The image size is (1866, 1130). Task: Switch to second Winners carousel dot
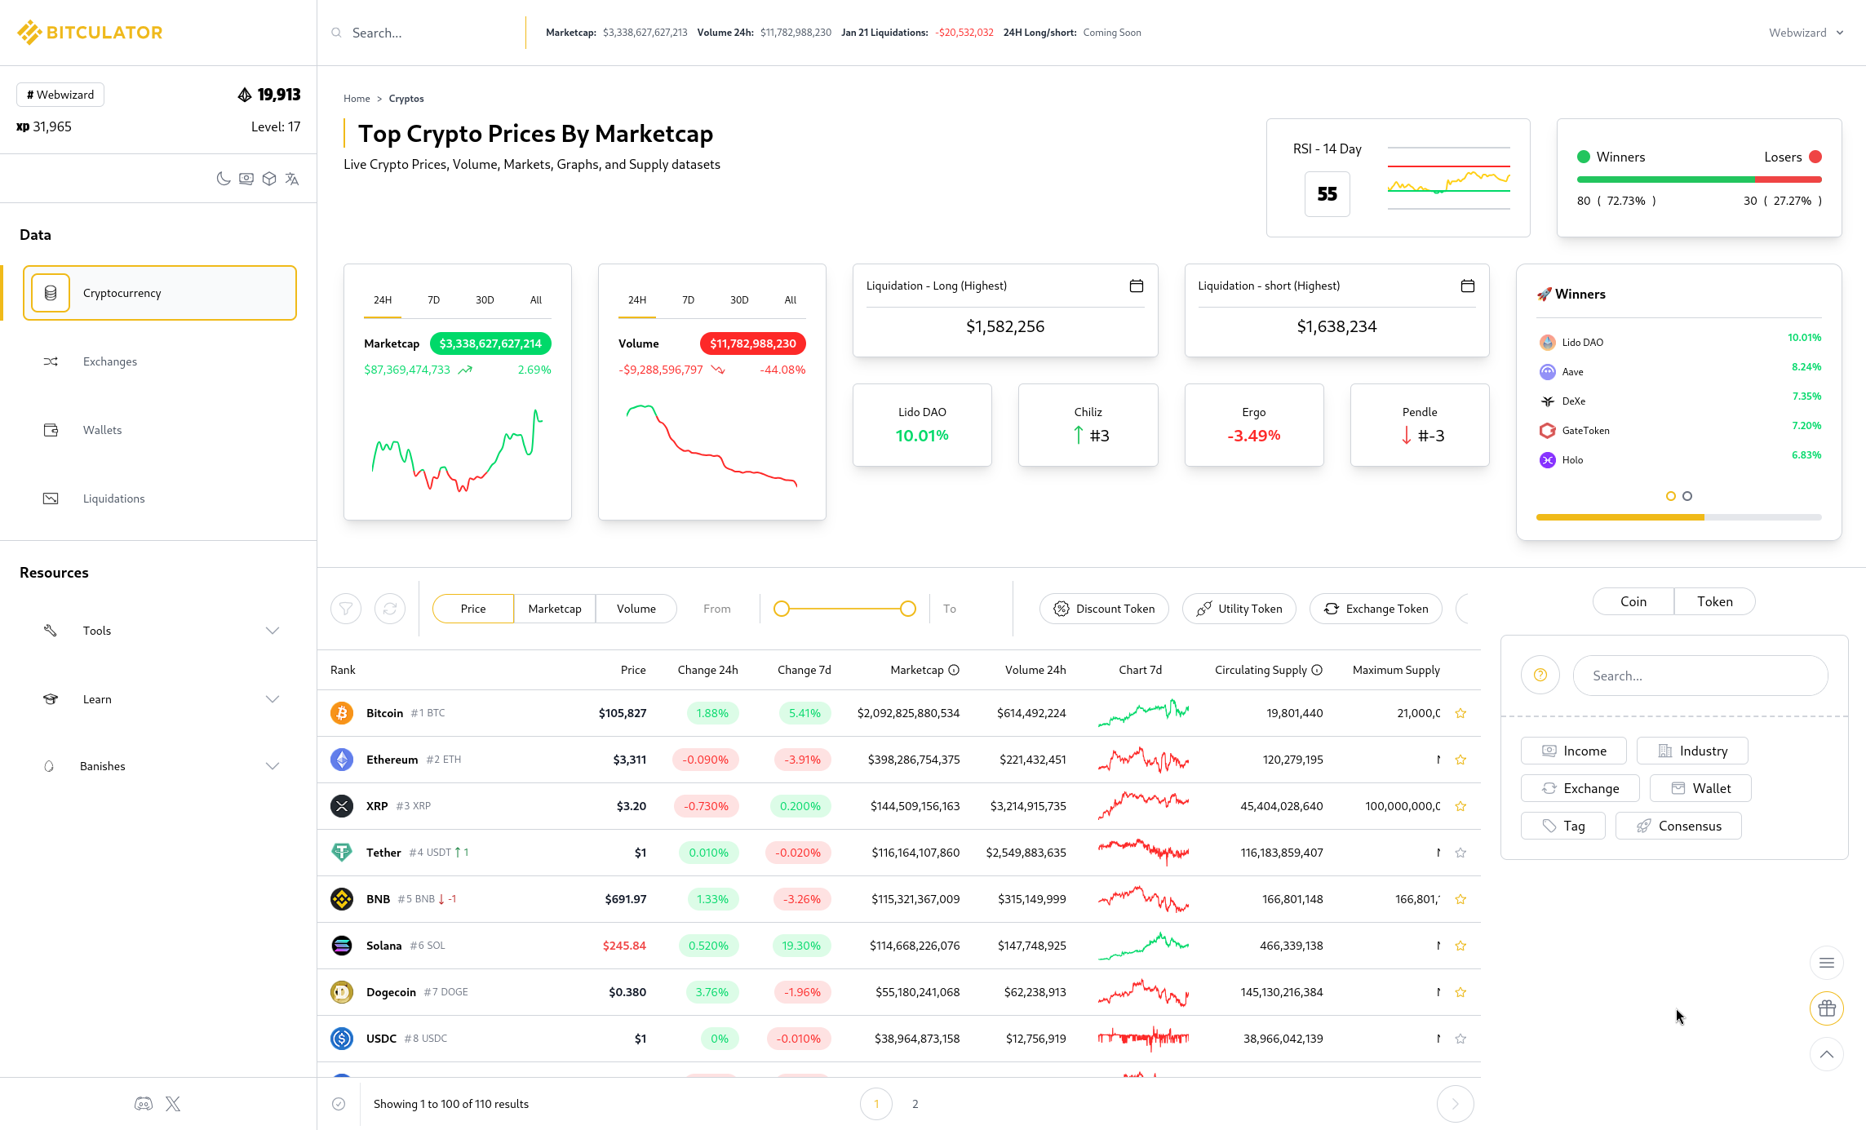pyautogui.click(x=1687, y=496)
